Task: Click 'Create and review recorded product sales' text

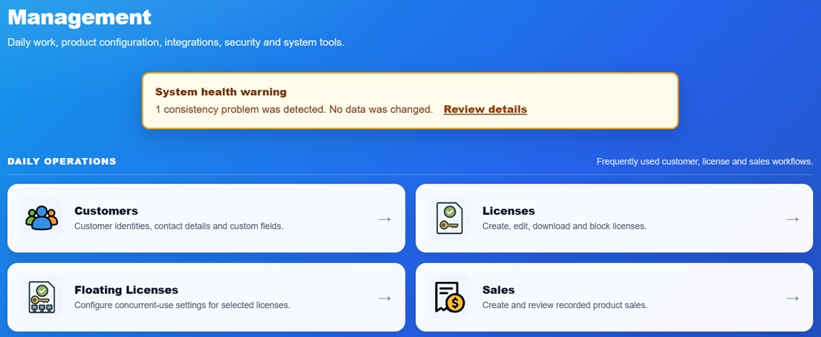Action: 565,305
